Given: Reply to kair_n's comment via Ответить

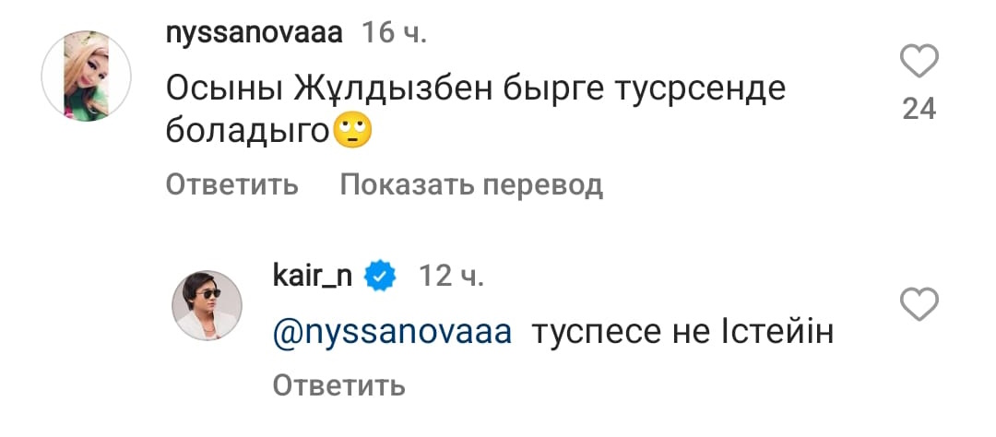Looking at the screenshot, I should pyautogui.click(x=339, y=384).
